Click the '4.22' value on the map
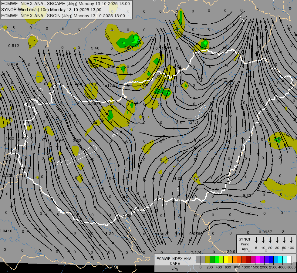Viewport: 297px width, 273px height. point(178,178)
